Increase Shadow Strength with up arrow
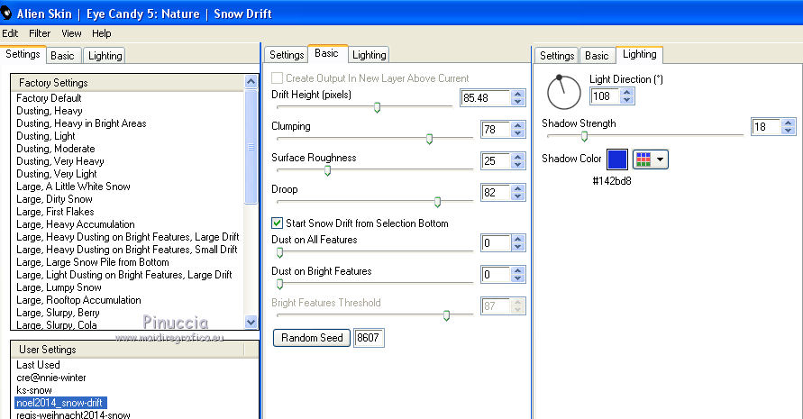 tap(789, 123)
